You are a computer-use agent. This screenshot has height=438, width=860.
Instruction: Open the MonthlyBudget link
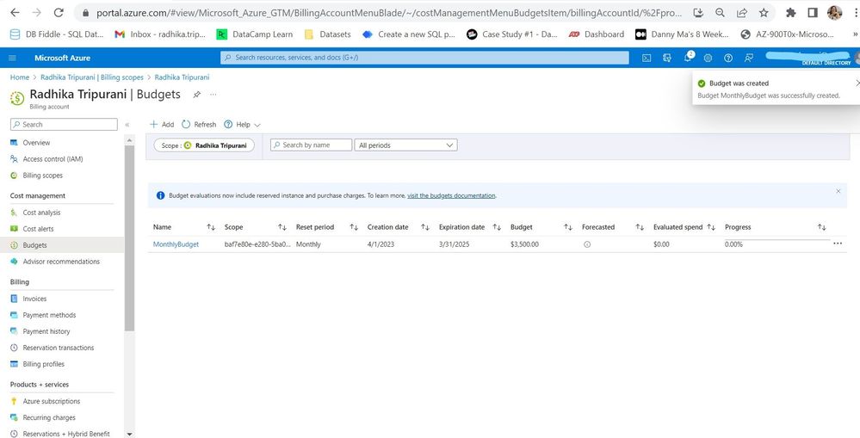coord(176,244)
